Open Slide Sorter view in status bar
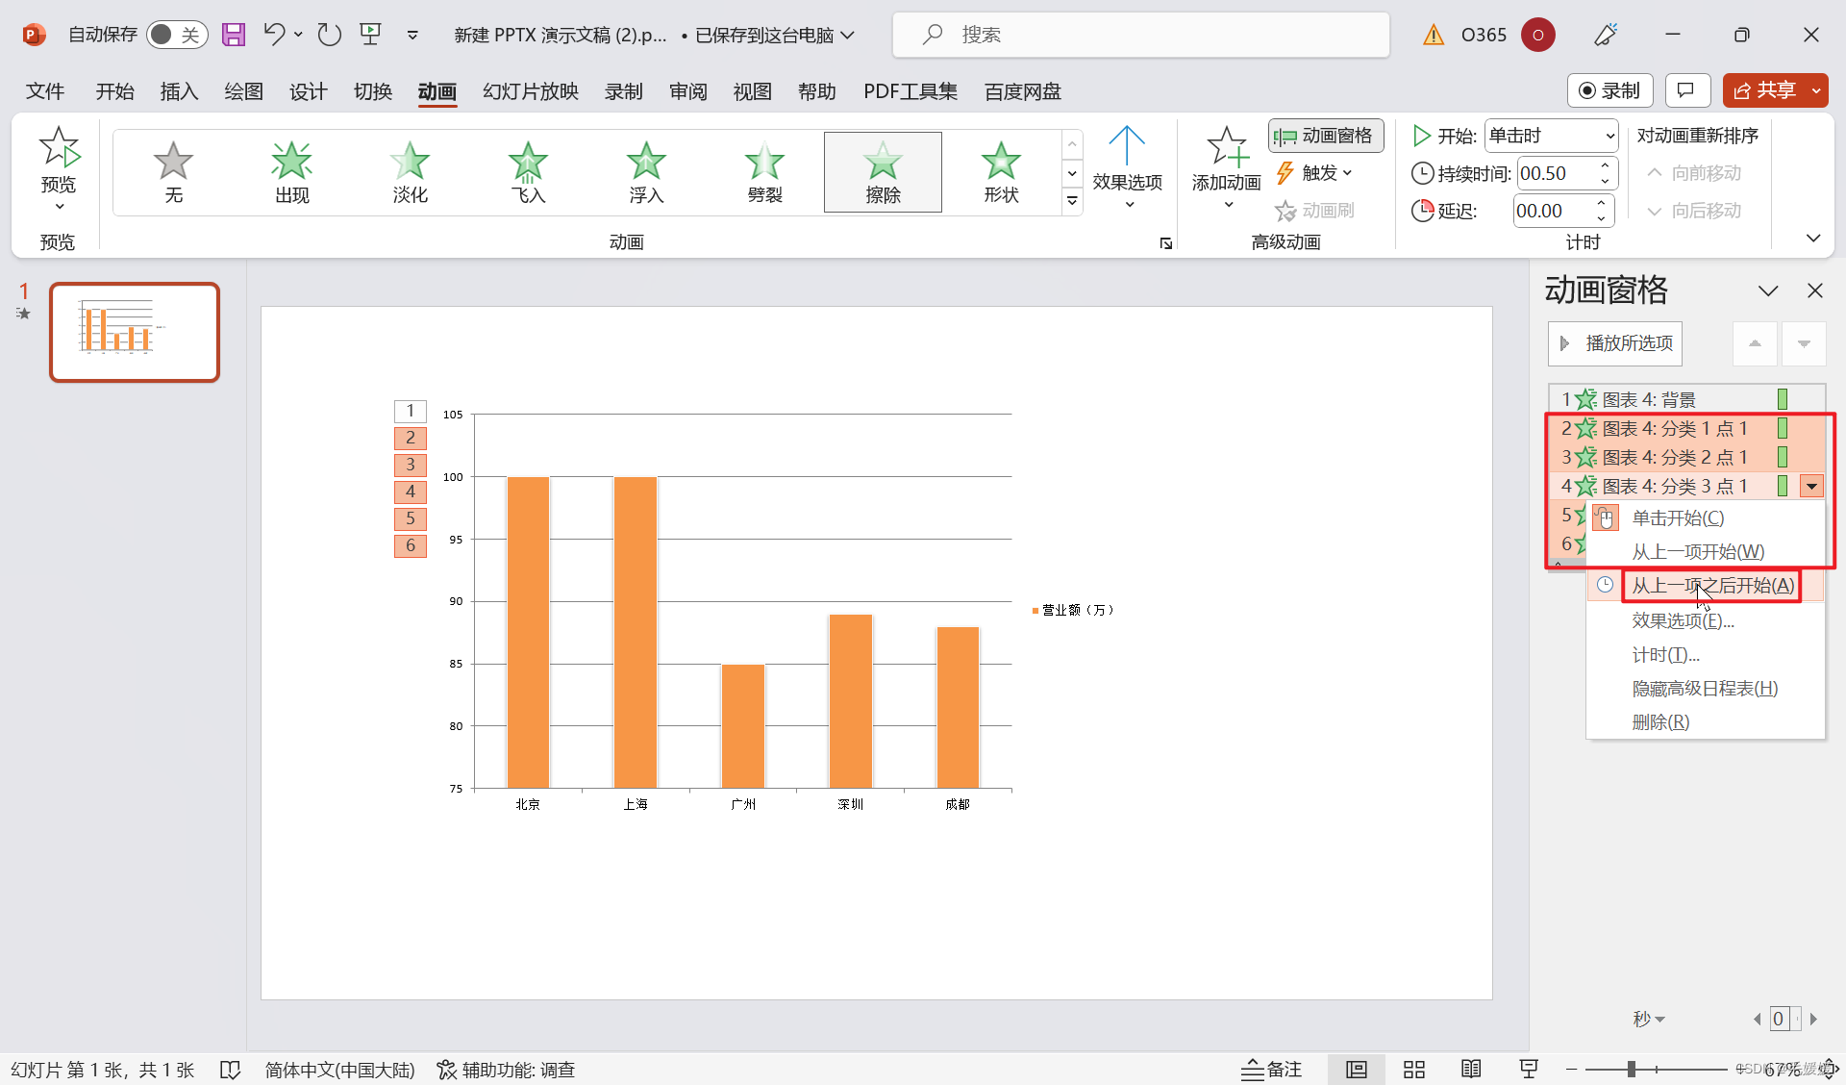The image size is (1846, 1085). click(1413, 1070)
